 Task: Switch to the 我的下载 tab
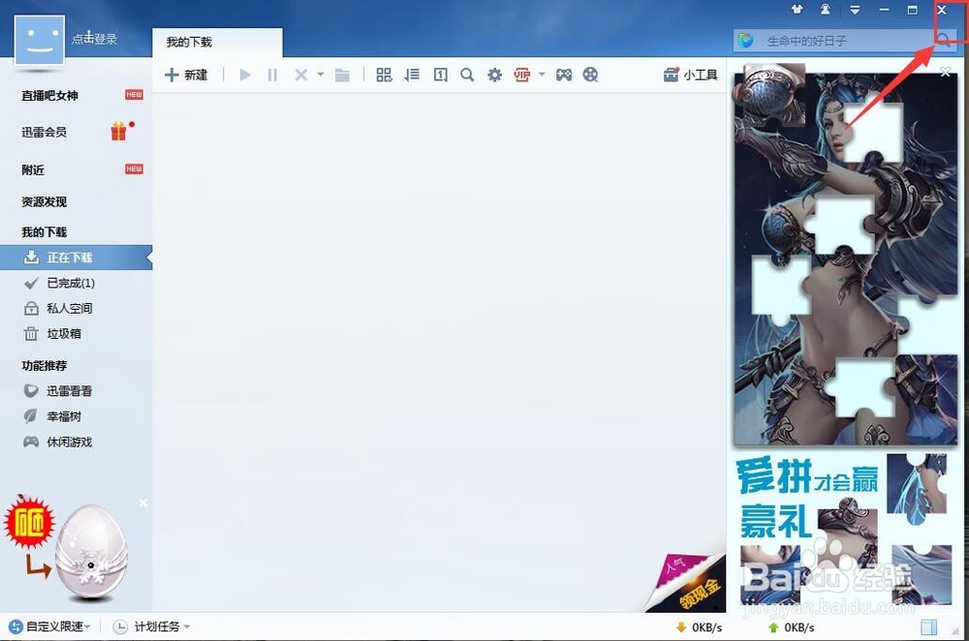217,42
